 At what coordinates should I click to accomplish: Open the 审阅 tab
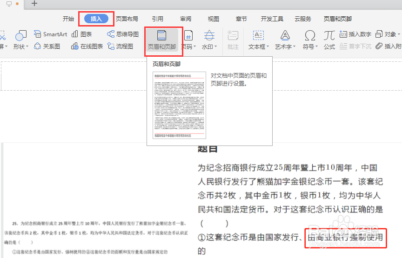click(x=185, y=19)
